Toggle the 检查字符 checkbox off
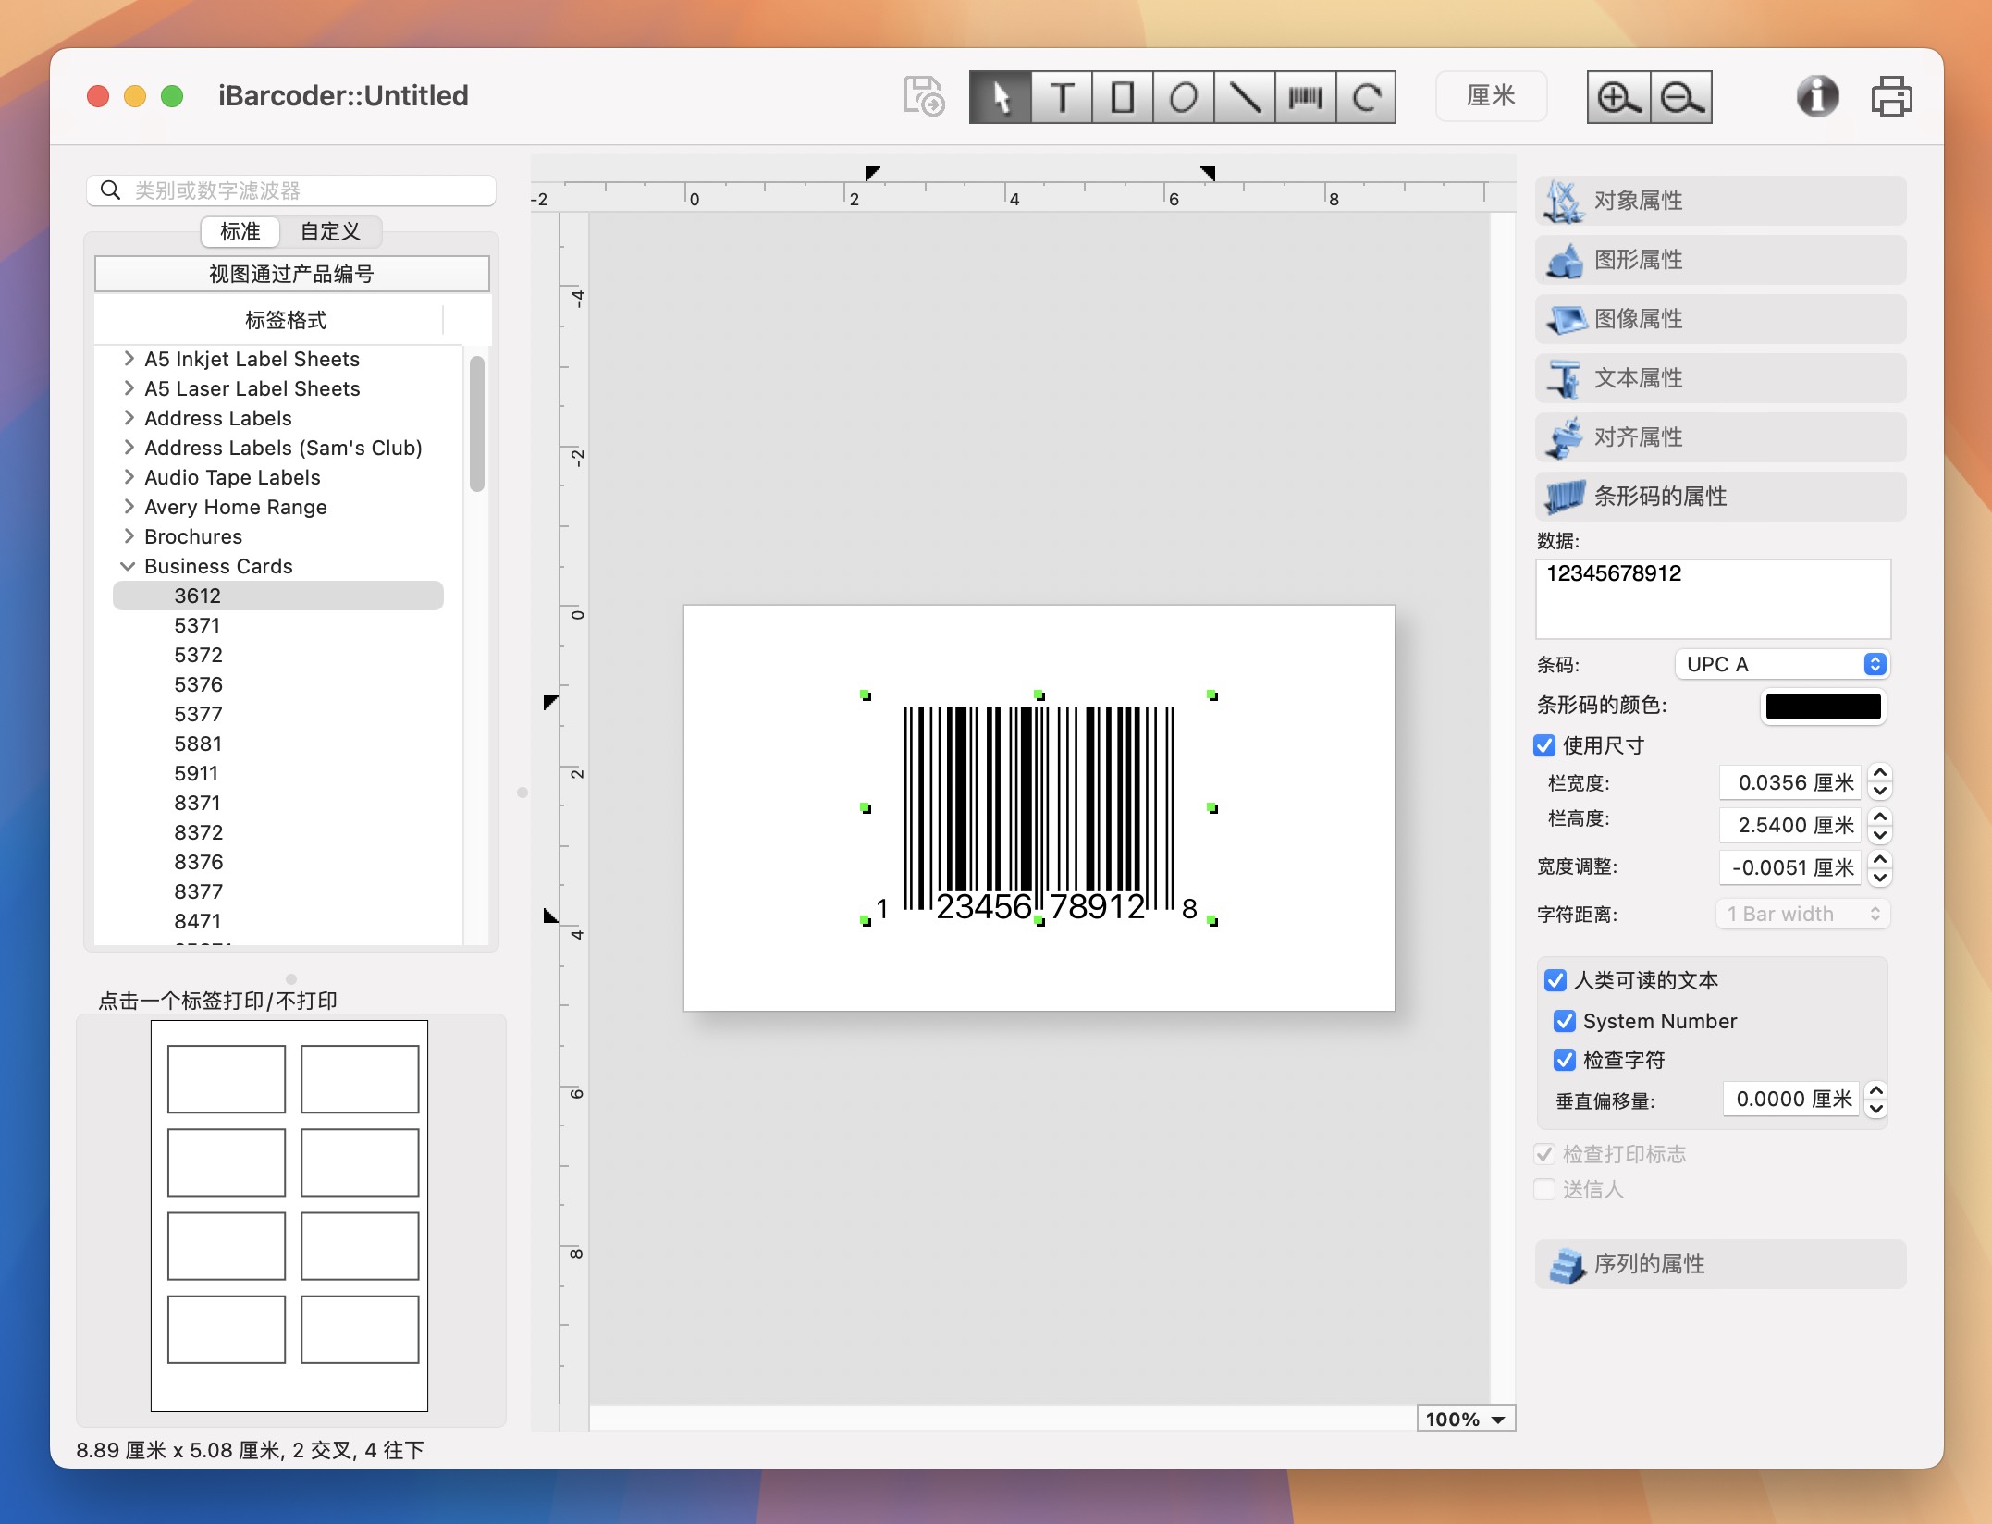This screenshot has width=1992, height=1524. point(1565,1060)
